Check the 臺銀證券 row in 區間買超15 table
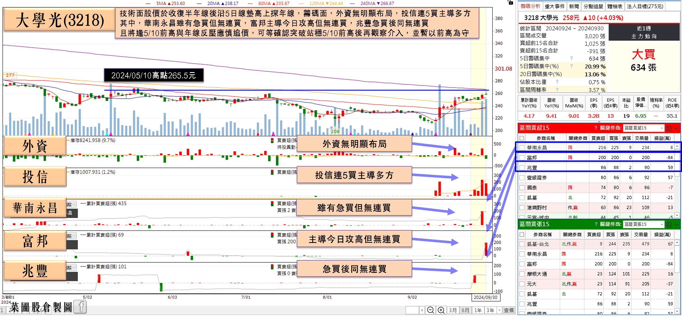The width and height of the screenshot is (682, 322). (522, 178)
